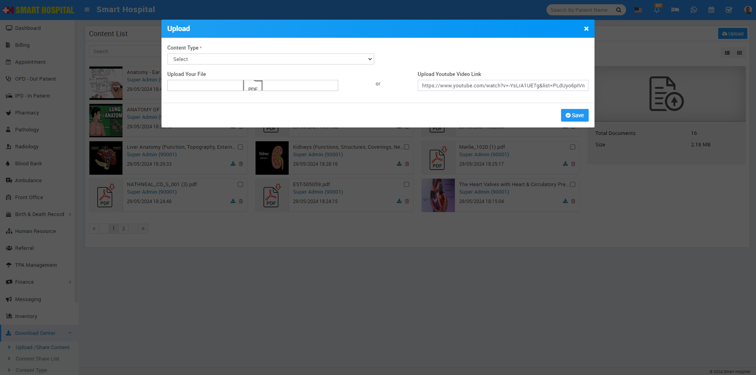
Task: Click the bed status icon
Action: (x=675, y=10)
